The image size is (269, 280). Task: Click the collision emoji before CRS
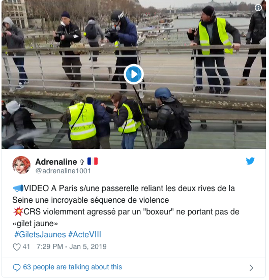(x=18, y=211)
